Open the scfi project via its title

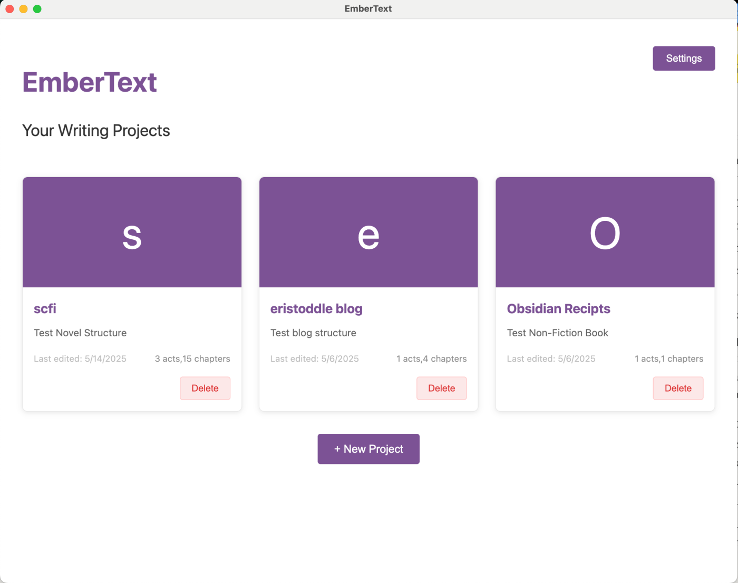(45, 309)
